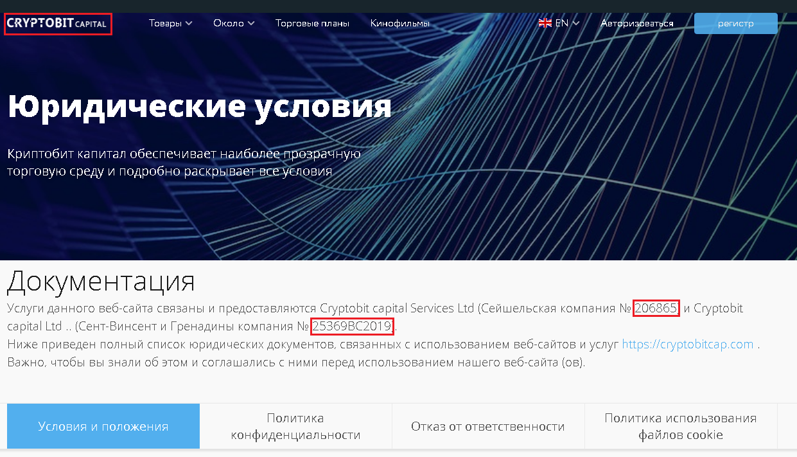The height and width of the screenshot is (457, 797).
Task: Open the Кинофильмы menu item
Action: point(399,24)
